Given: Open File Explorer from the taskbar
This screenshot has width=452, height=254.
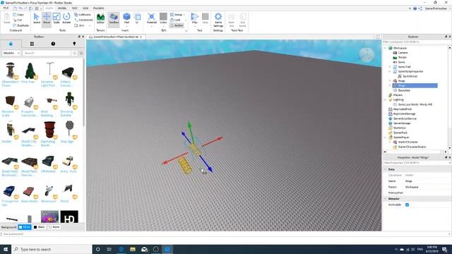Looking at the screenshot, I should (x=133, y=249).
